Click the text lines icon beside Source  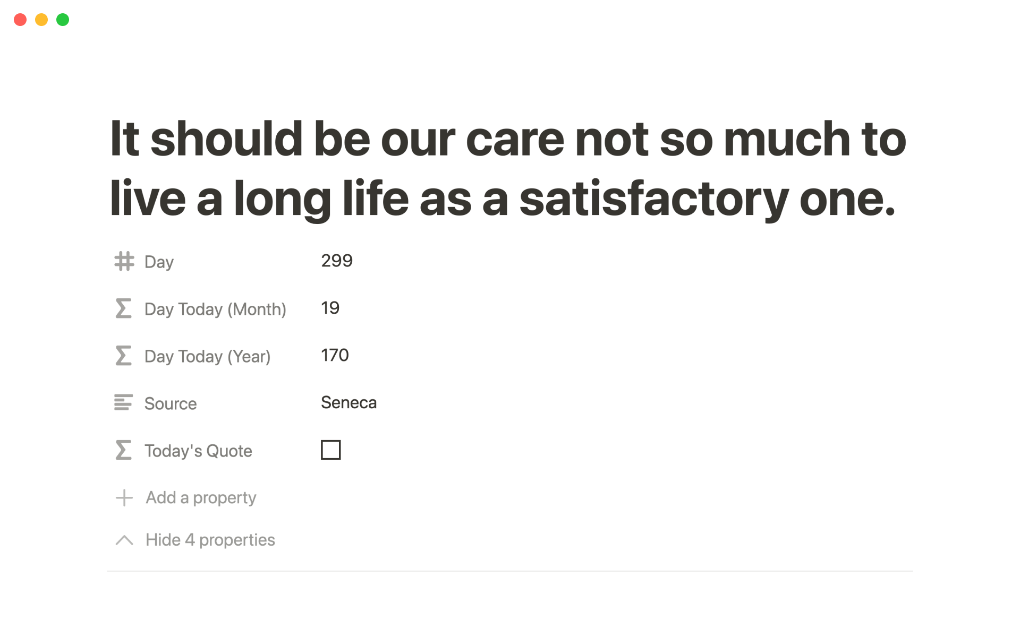pos(124,403)
